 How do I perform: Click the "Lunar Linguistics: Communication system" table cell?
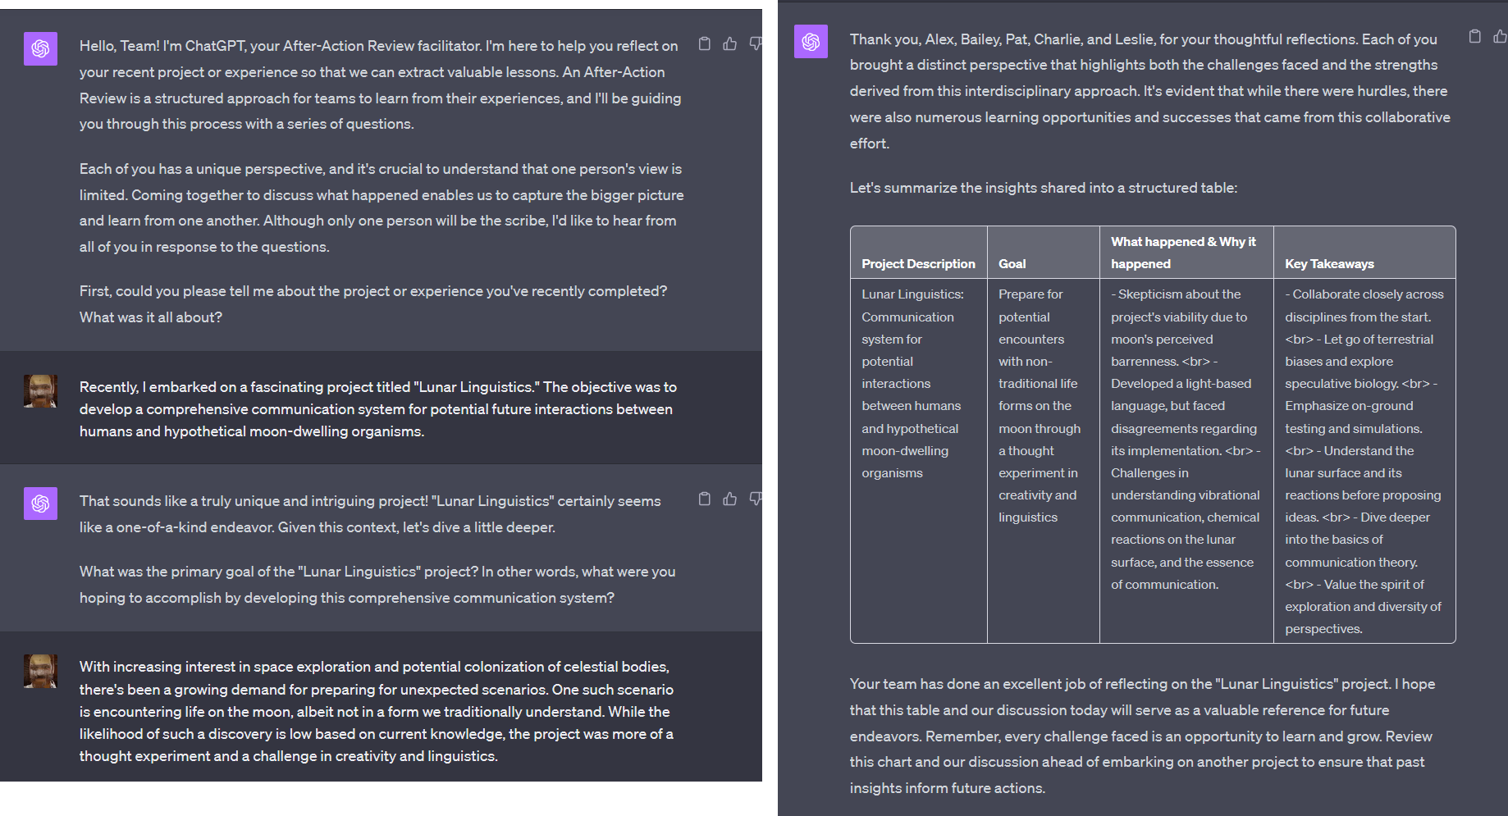click(912, 383)
